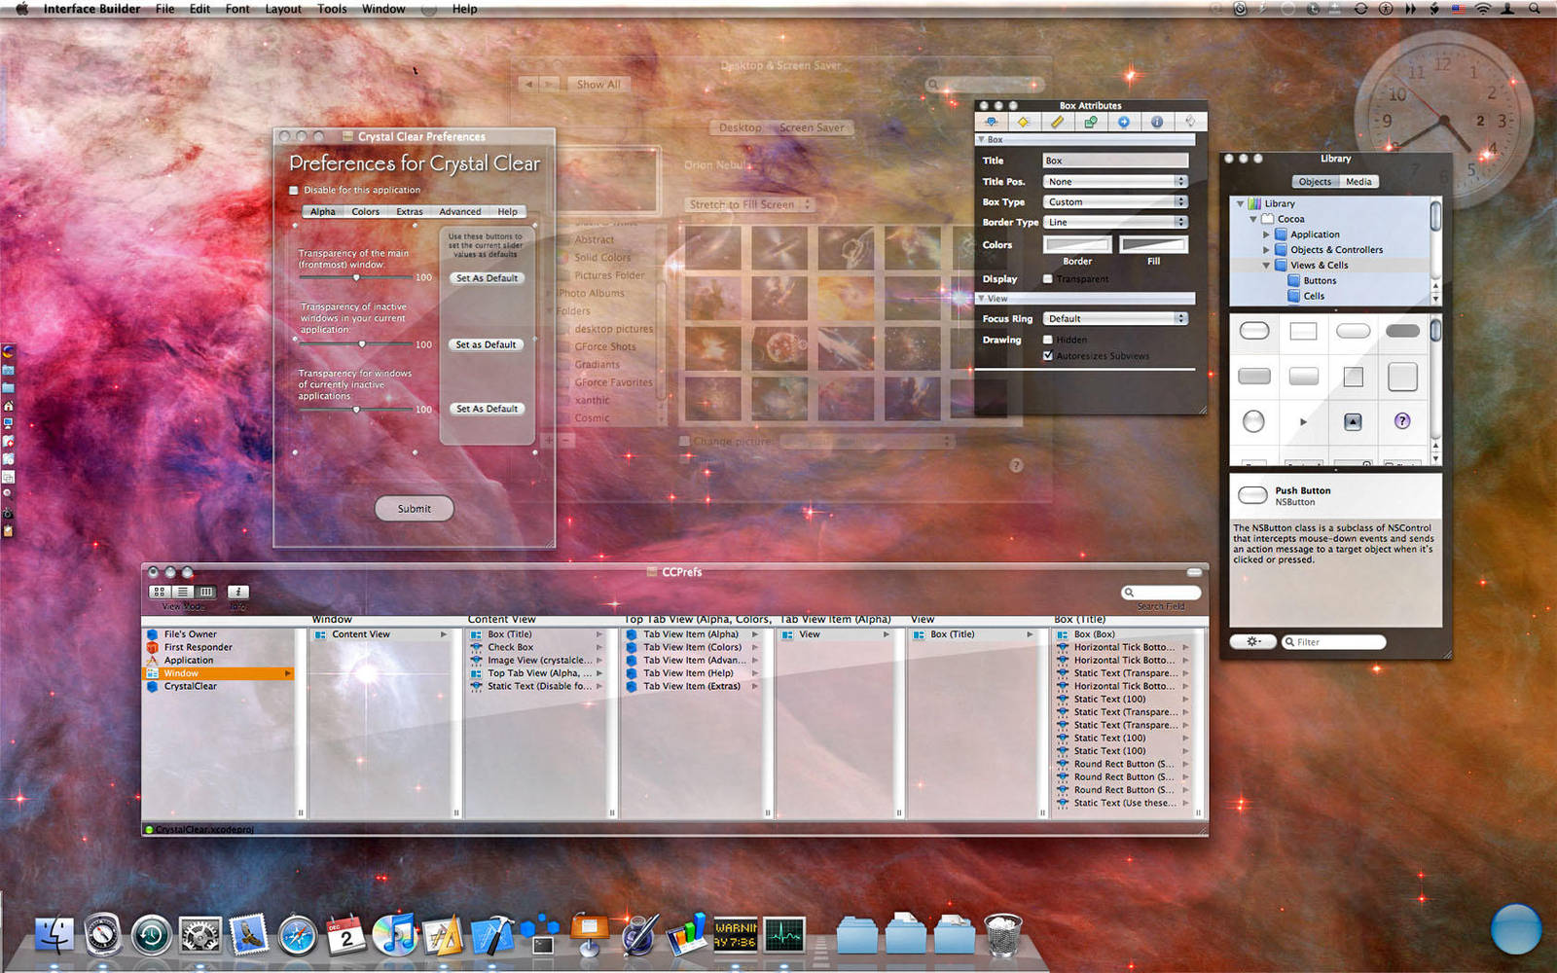
Task: Open the blue info Identity inspector tab
Action: coord(1156,122)
